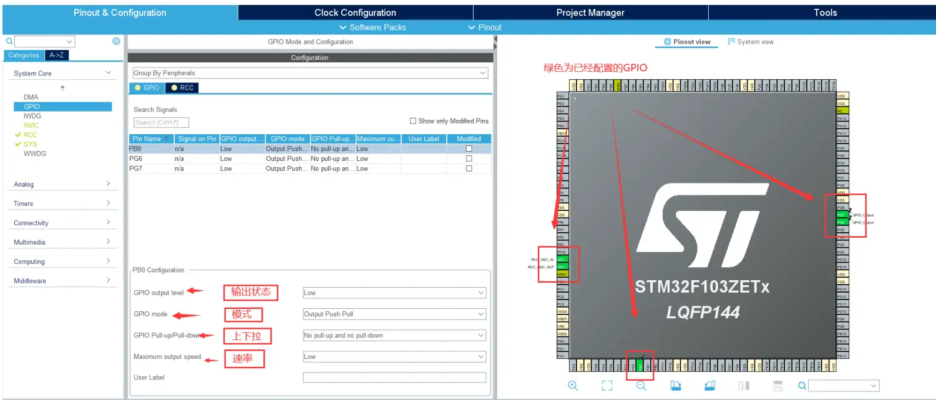Click the User Label column header

(x=424, y=139)
